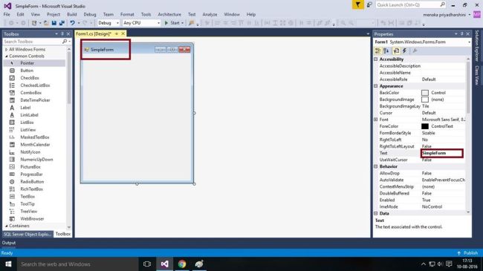The width and height of the screenshot is (483, 271).
Task: Choose the RadioButton control
Action: coord(32,181)
